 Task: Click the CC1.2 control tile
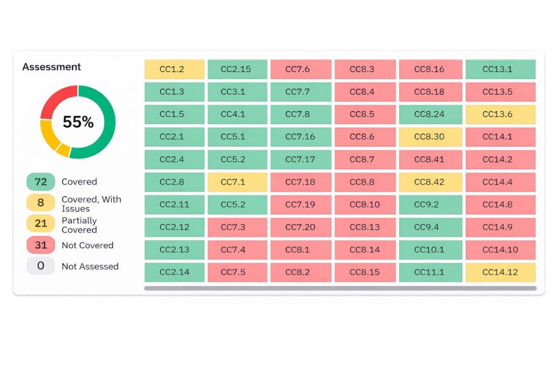pos(175,69)
